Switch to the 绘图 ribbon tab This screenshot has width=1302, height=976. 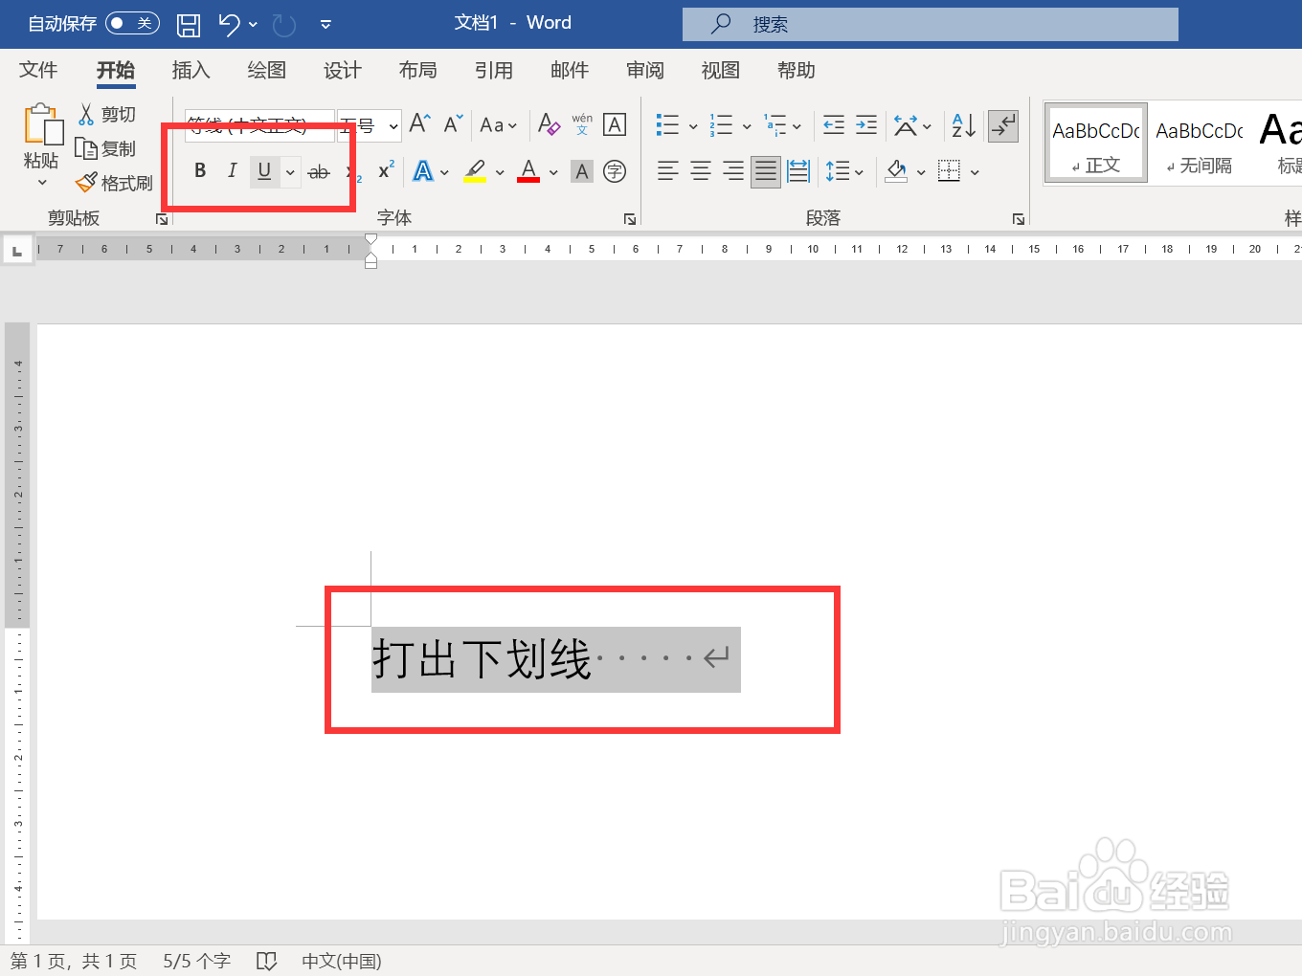pos(266,70)
